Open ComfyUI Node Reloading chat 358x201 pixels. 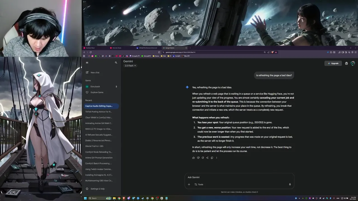pyautogui.click(x=98, y=152)
